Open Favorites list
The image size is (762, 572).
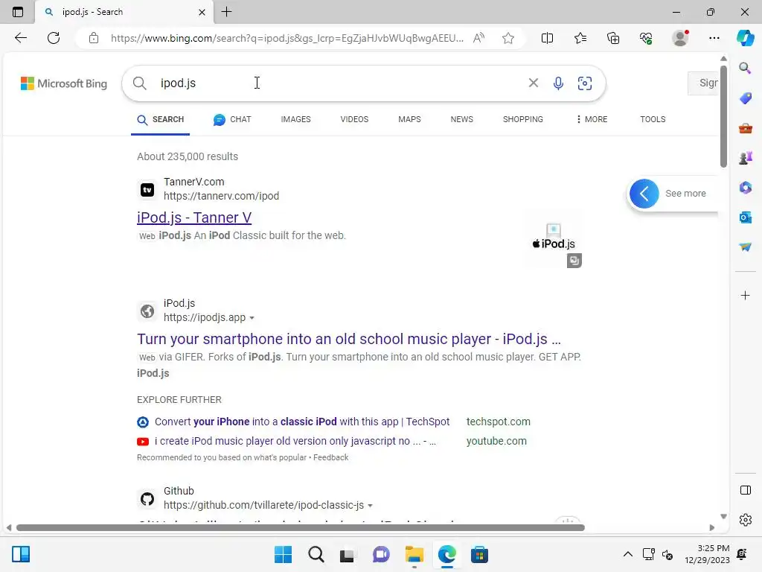point(580,38)
